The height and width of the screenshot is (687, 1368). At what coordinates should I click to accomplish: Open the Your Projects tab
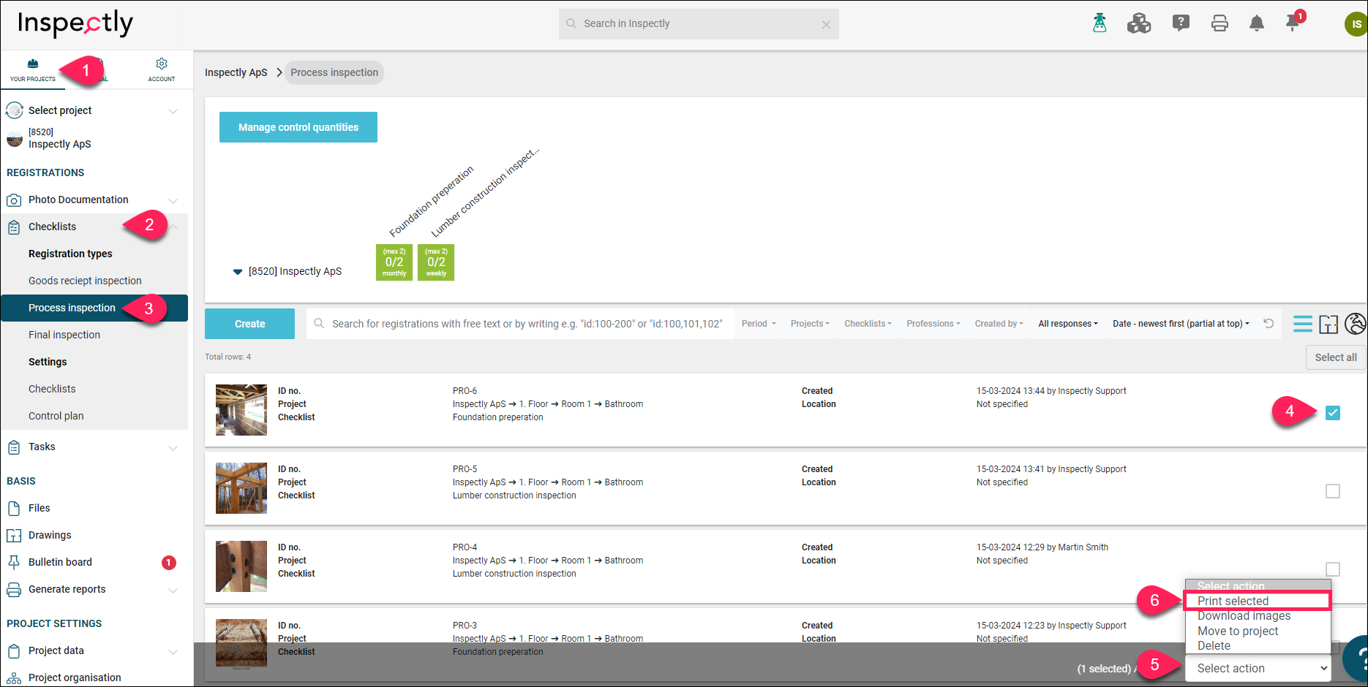[x=33, y=70]
